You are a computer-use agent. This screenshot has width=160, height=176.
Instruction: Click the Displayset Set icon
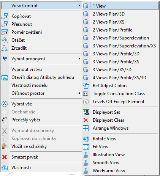tap(86, 112)
